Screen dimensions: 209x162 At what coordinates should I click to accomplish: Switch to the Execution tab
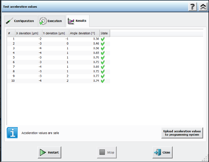coord(52,21)
